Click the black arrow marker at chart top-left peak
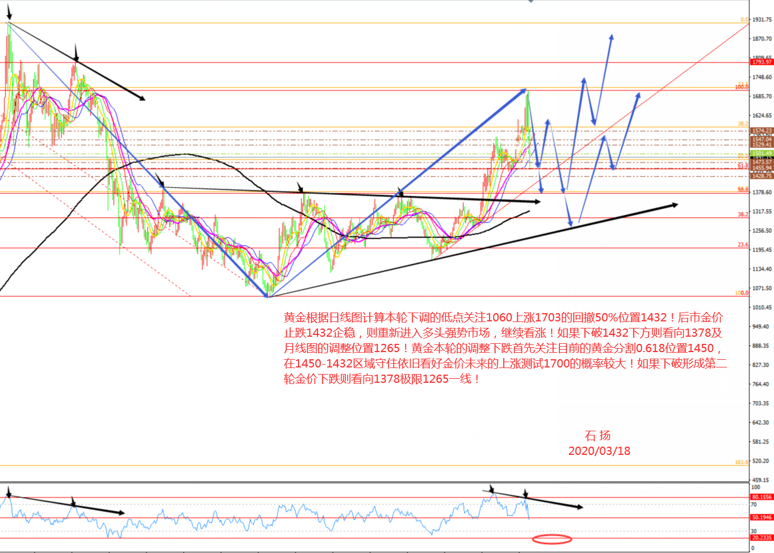 [x=8, y=12]
